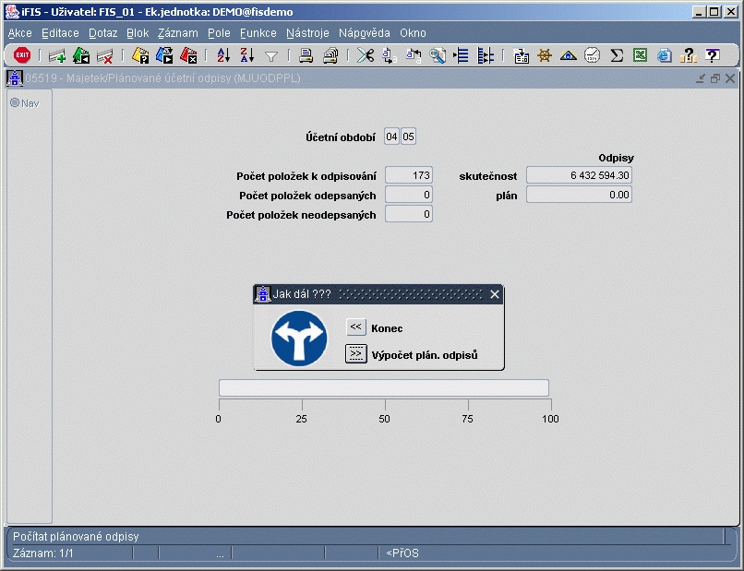Sort ascending with the A-Z icon
The height and width of the screenshot is (571, 744).
[223, 56]
